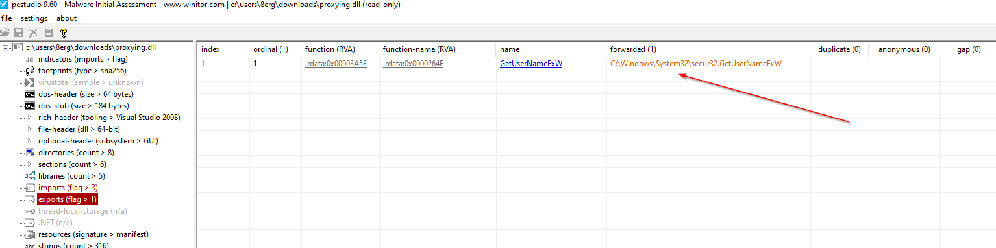Click the save toolbar icon
Image resolution: width=996 pixels, height=248 pixels.
[18, 32]
